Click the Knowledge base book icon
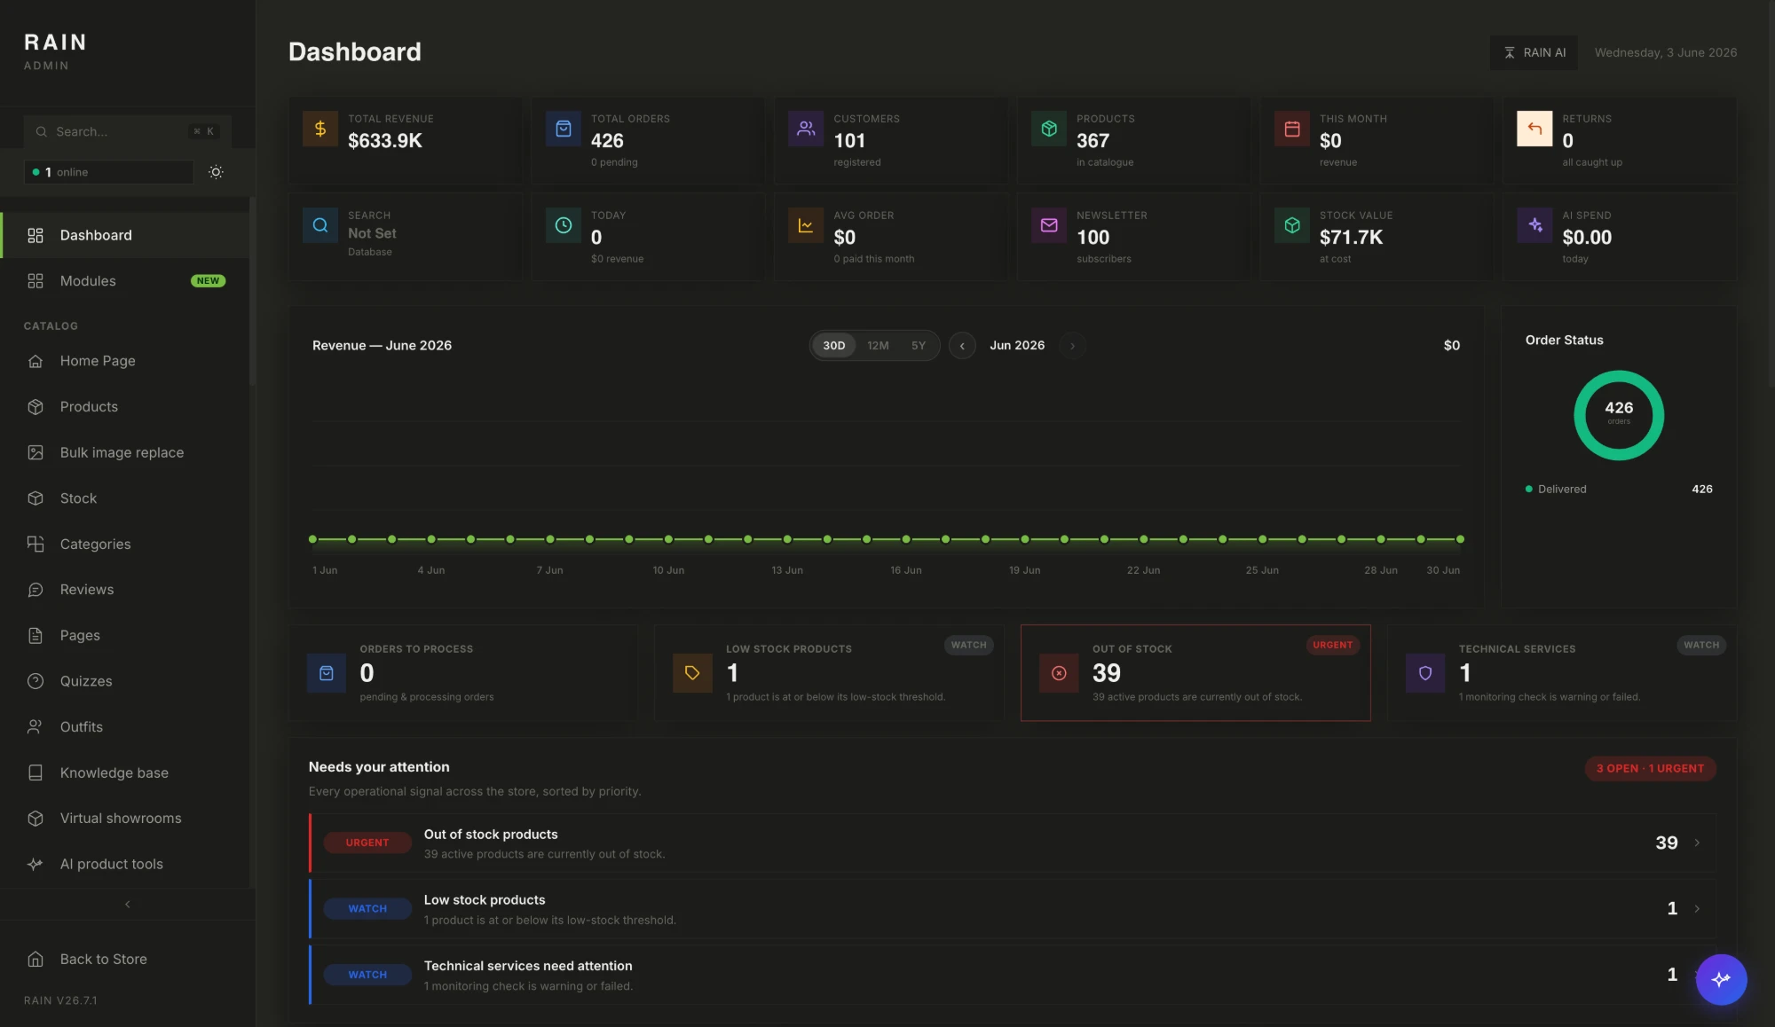1775x1027 pixels. [35, 772]
